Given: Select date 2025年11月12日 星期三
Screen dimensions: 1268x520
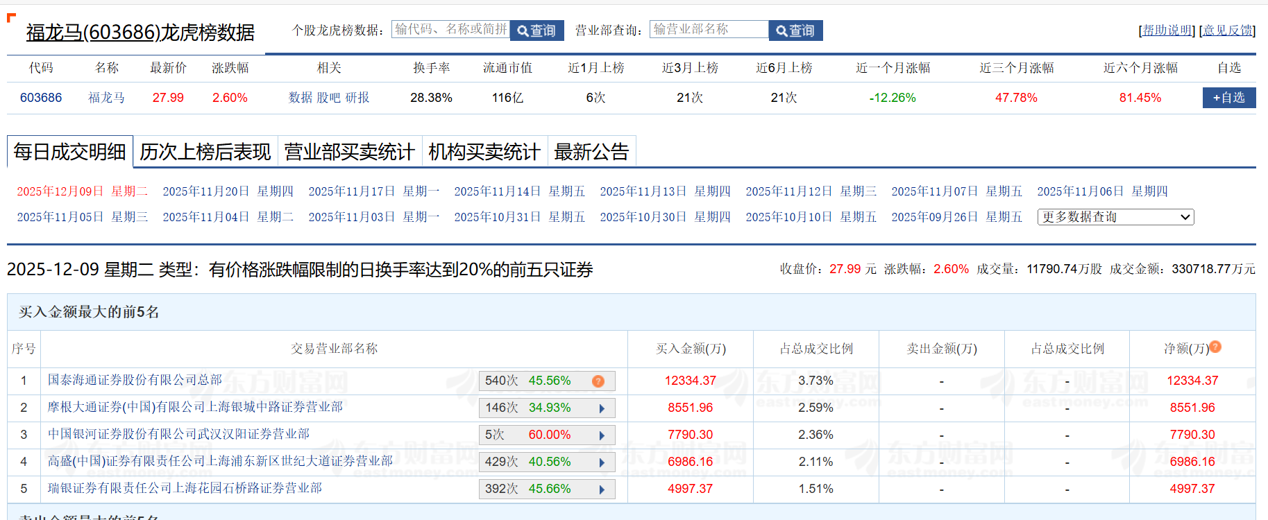Looking at the screenshot, I should point(811,191).
